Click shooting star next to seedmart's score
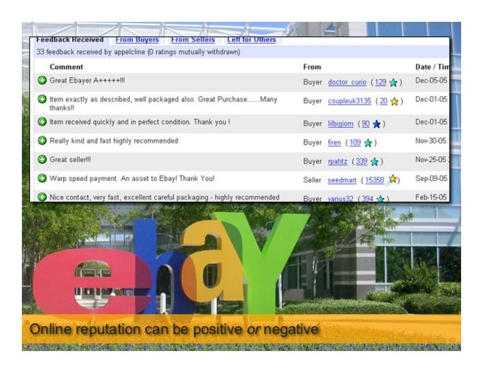This screenshot has width=483, height=373. pos(391,180)
